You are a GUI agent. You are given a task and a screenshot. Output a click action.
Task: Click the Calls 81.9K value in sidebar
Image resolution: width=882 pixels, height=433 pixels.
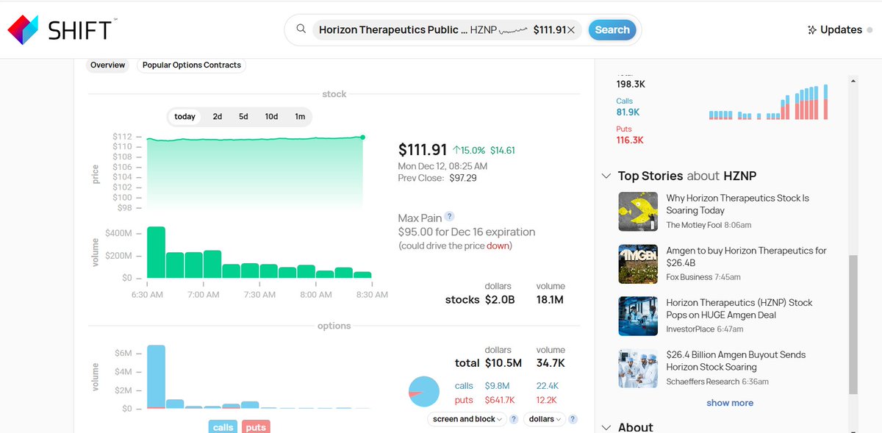coord(628,112)
